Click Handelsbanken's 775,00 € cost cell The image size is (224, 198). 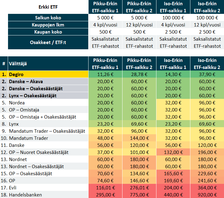139,195
